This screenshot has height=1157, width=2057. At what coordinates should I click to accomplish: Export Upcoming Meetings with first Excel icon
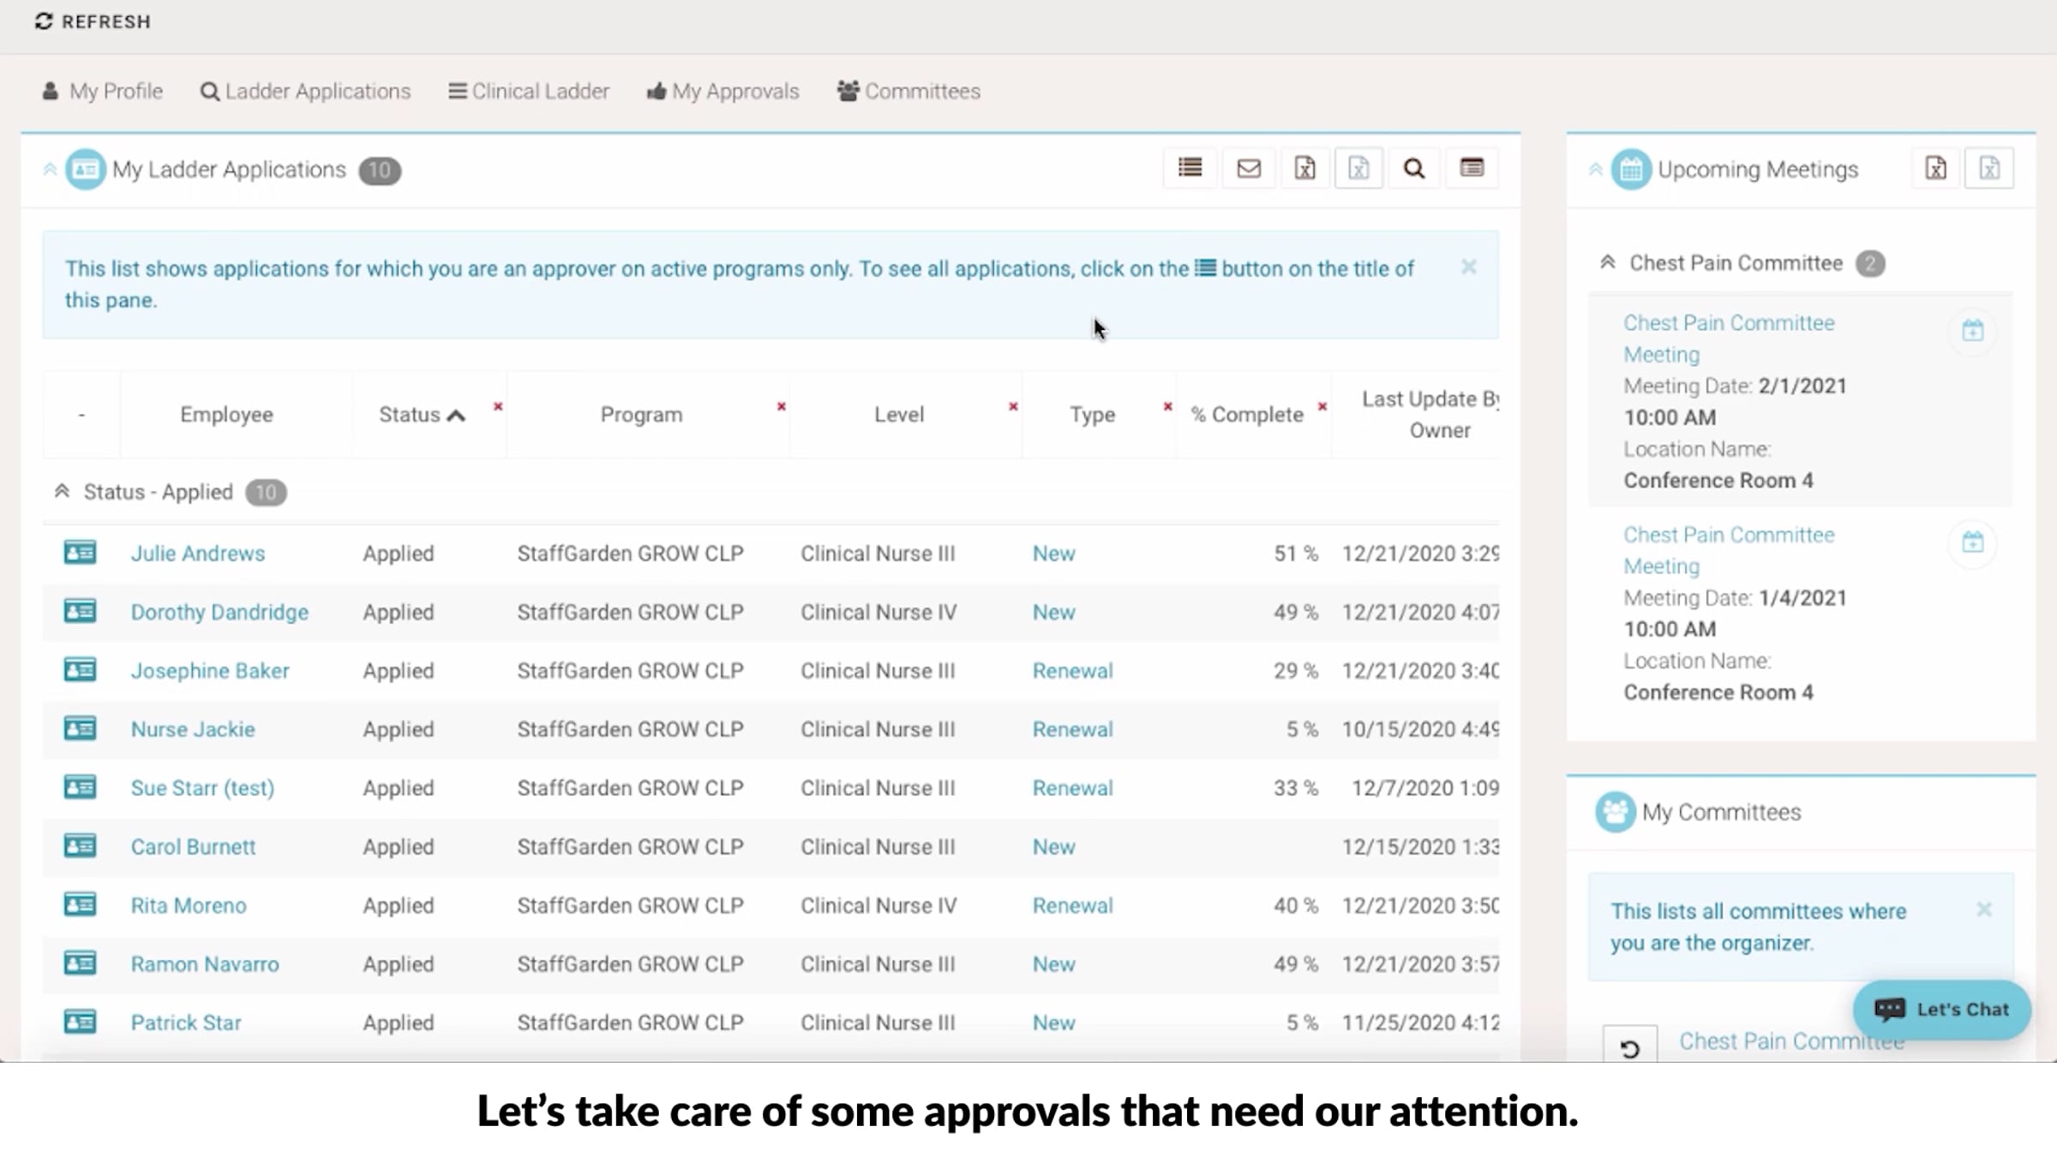pos(1935,168)
